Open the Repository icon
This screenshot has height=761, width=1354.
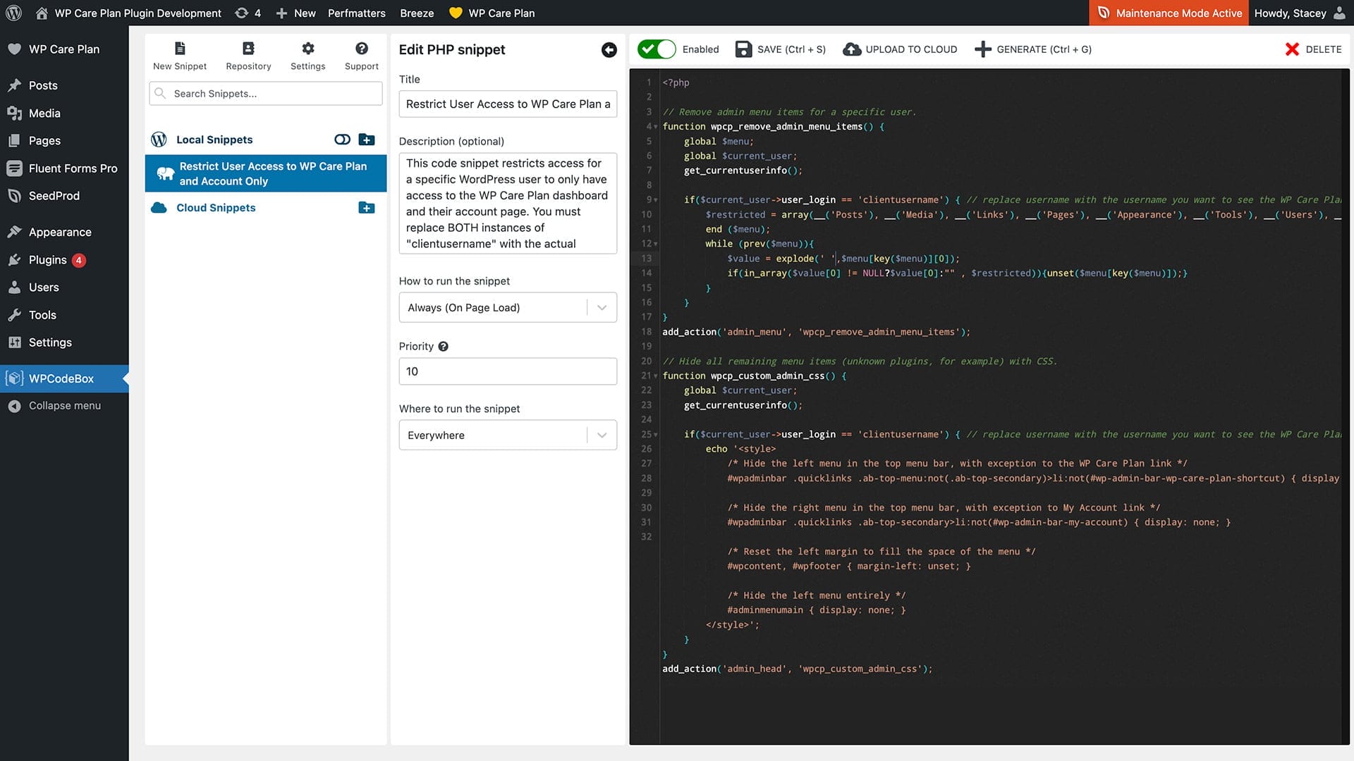pos(248,48)
